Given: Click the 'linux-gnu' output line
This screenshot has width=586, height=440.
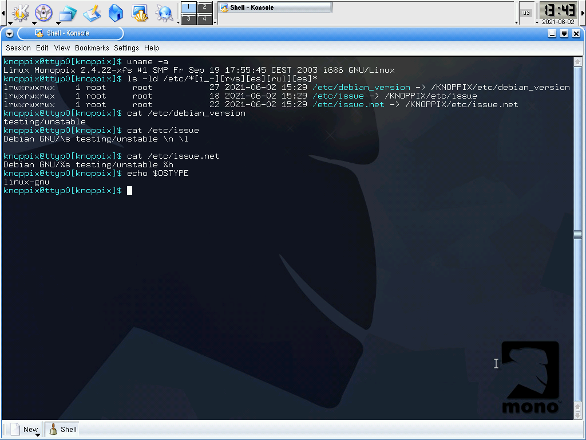Looking at the screenshot, I should (26, 182).
